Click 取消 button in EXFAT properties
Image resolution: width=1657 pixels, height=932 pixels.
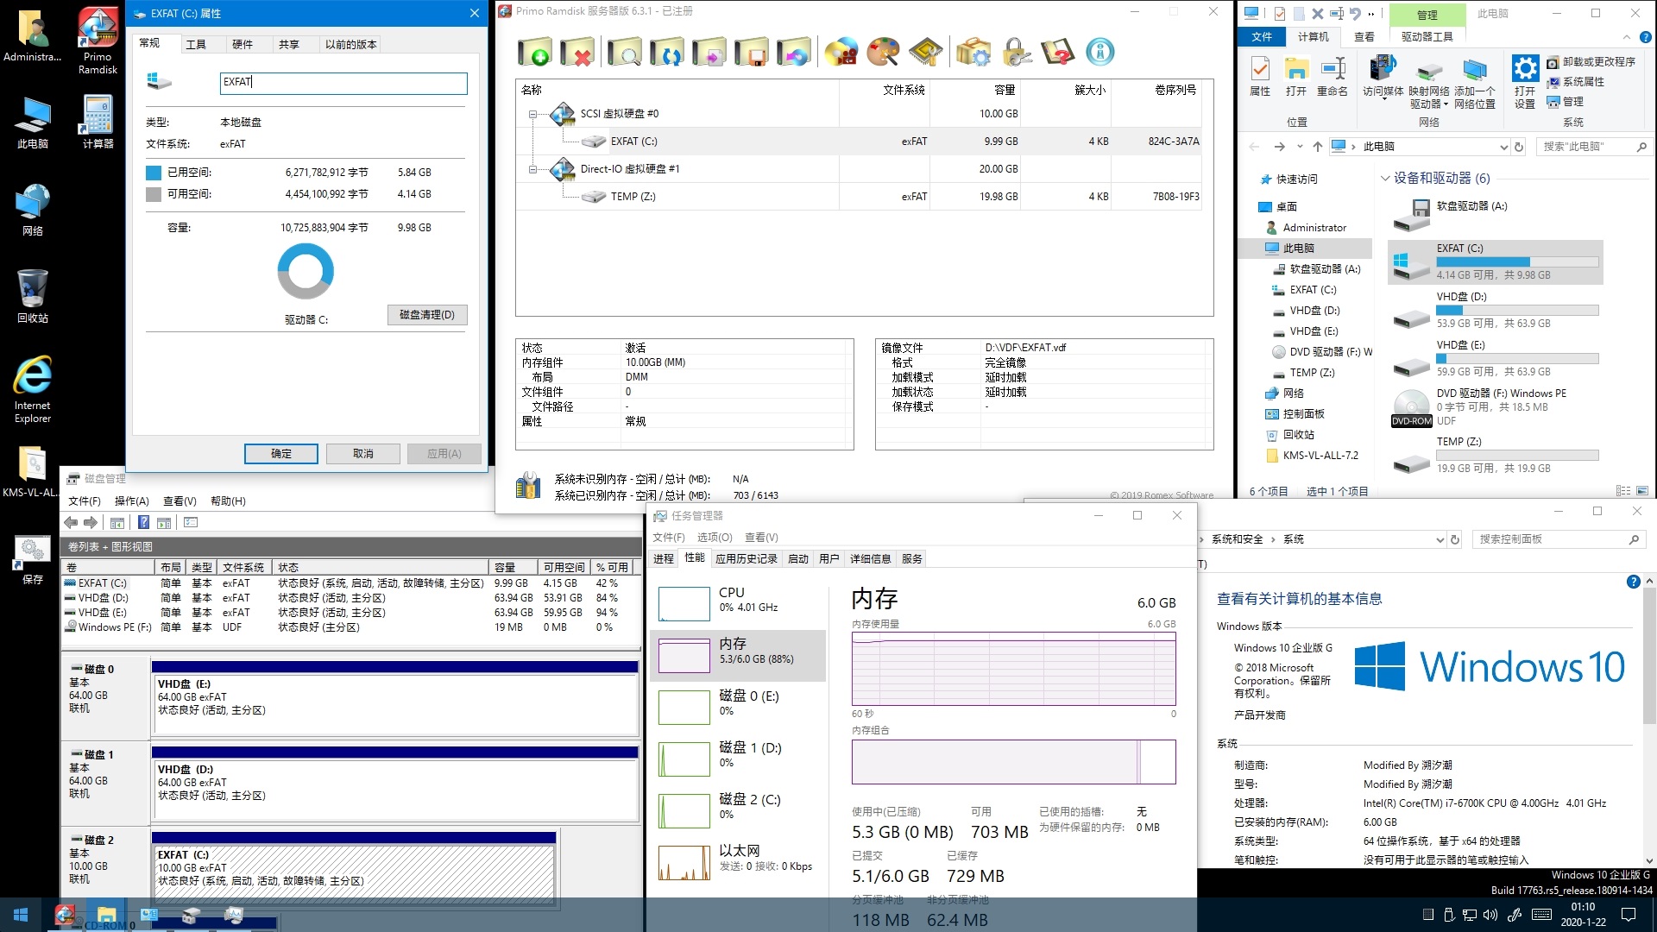click(x=363, y=454)
